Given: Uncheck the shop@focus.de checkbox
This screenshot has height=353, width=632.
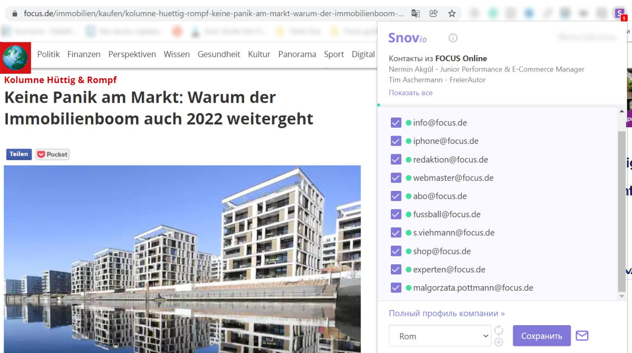Looking at the screenshot, I should [396, 251].
